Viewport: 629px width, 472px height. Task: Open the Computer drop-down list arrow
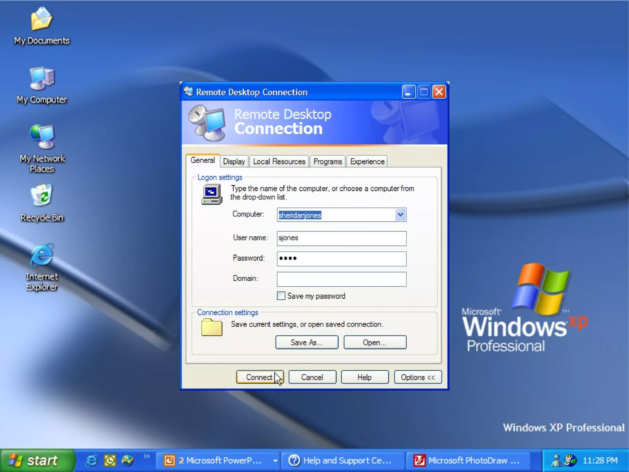point(400,215)
